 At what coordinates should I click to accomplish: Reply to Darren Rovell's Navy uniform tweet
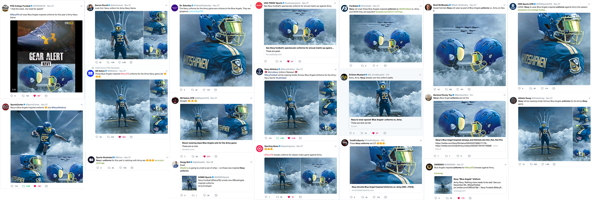point(97,62)
